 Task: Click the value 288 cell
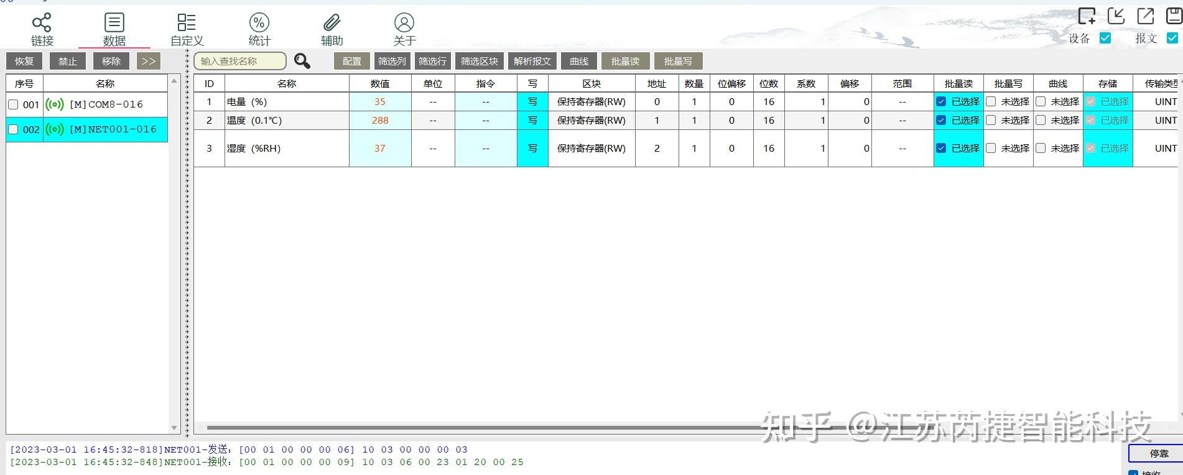click(380, 120)
